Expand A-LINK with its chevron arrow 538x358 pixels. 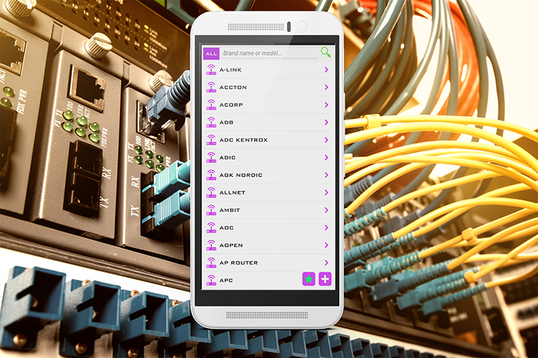pyautogui.click(x=326, y=70)
